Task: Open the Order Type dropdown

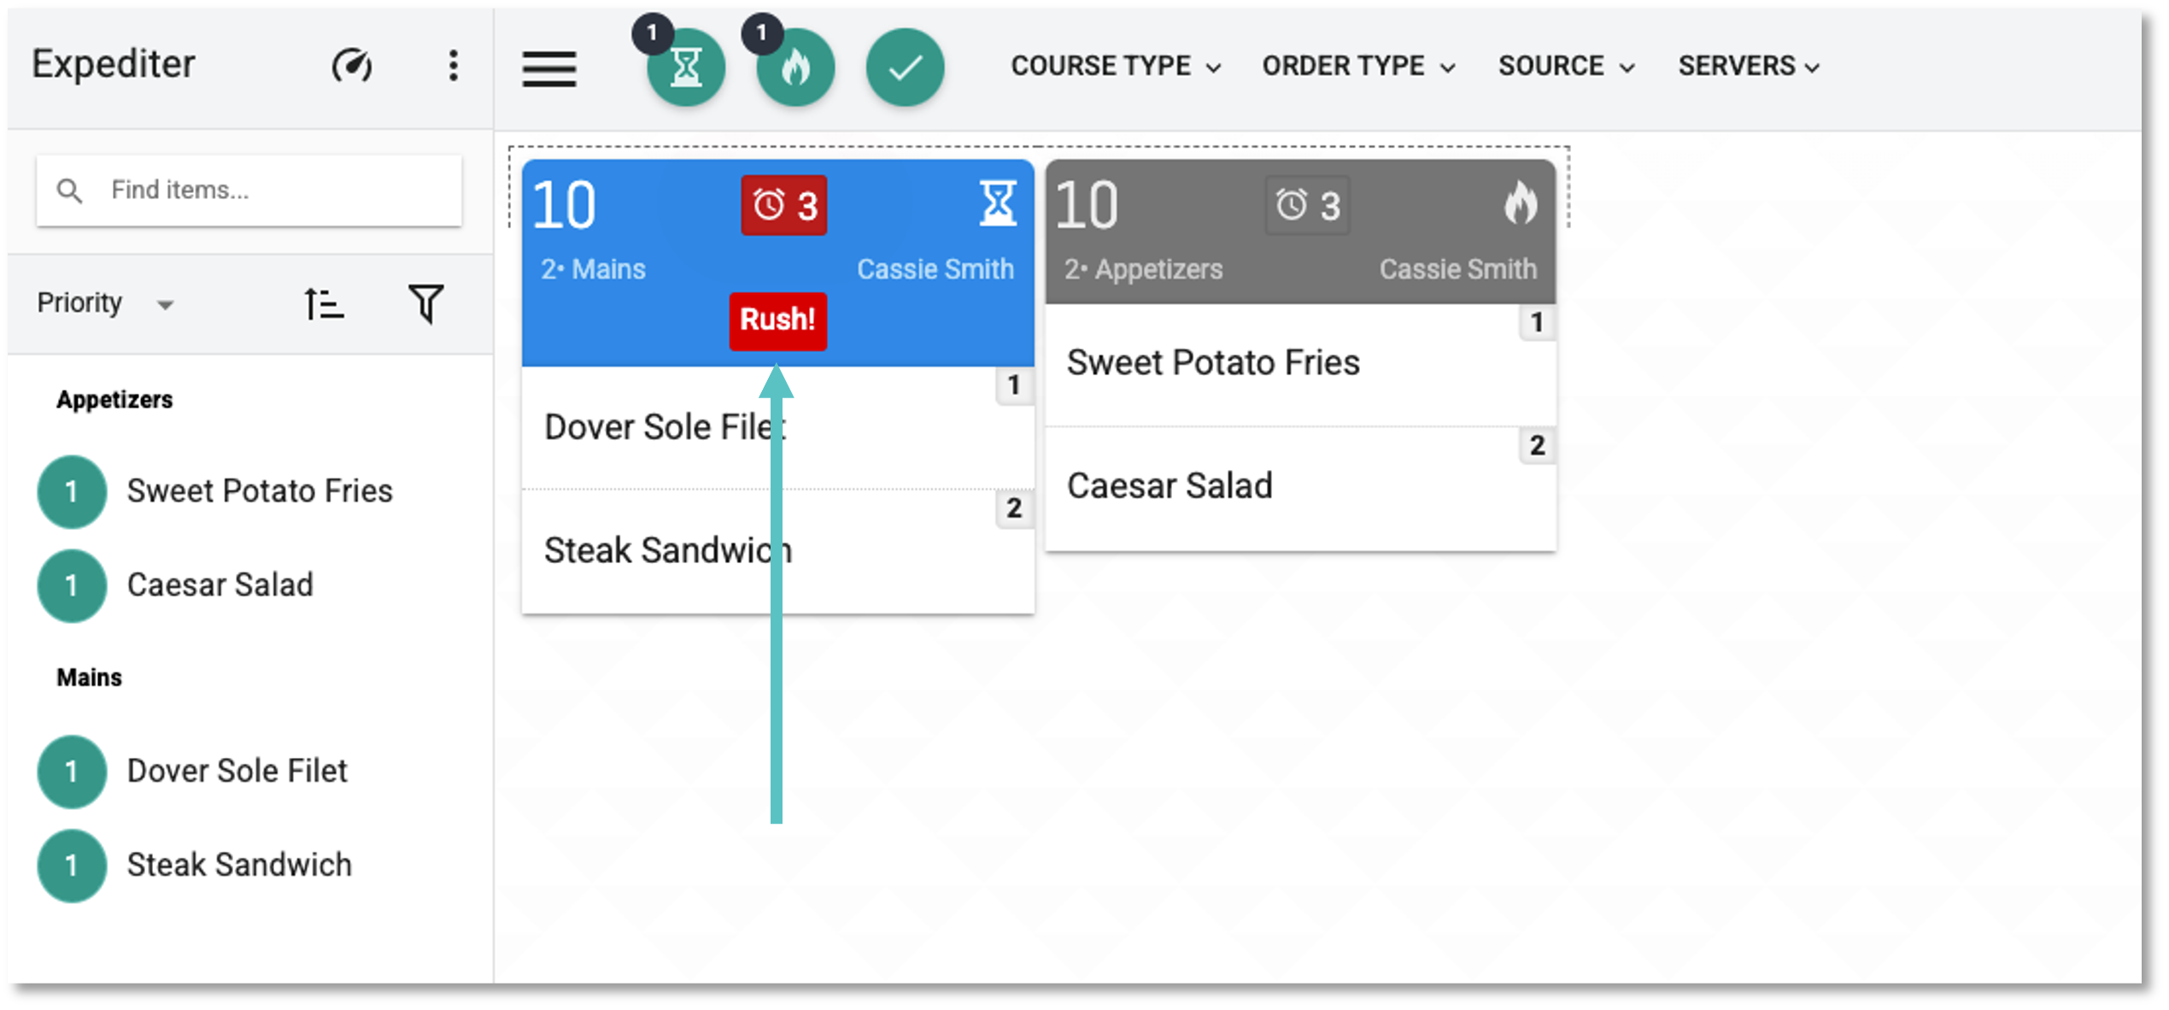Action: point(1358,67)
